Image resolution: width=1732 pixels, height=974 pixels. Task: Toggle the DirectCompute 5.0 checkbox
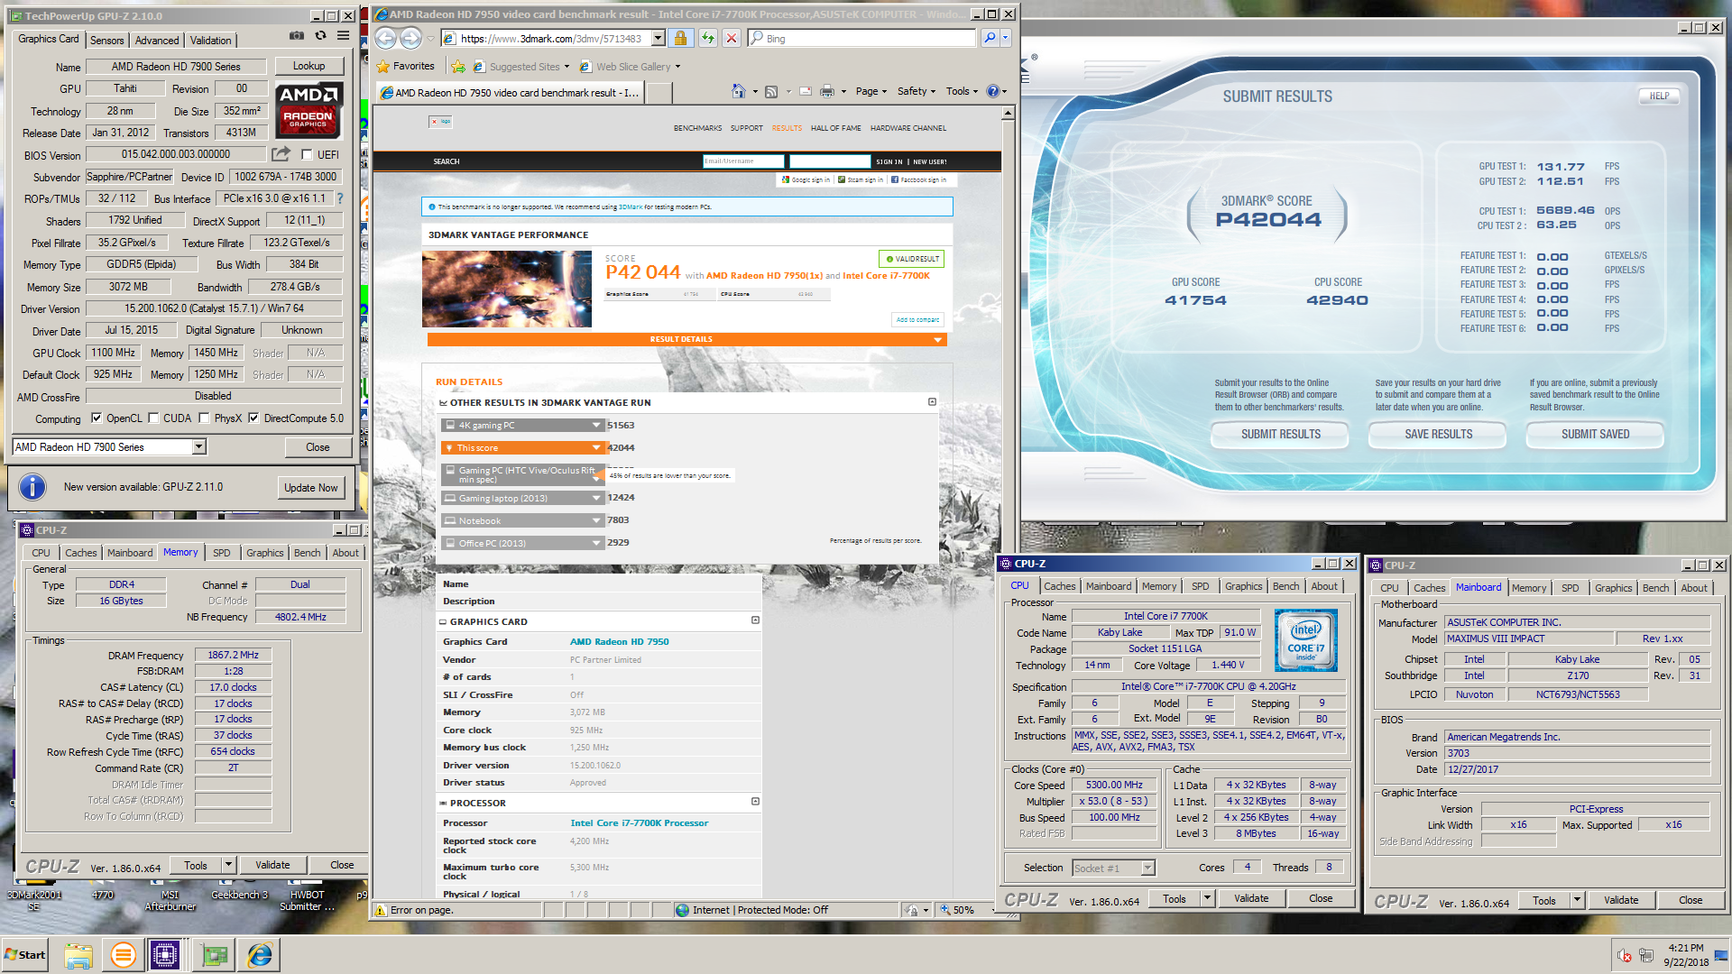pos(253,418)
